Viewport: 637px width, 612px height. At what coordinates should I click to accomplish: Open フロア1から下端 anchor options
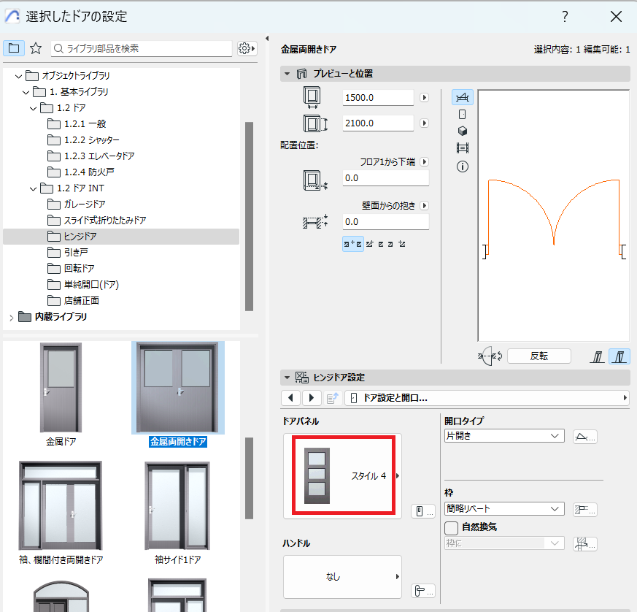click(x=424, y=162)
